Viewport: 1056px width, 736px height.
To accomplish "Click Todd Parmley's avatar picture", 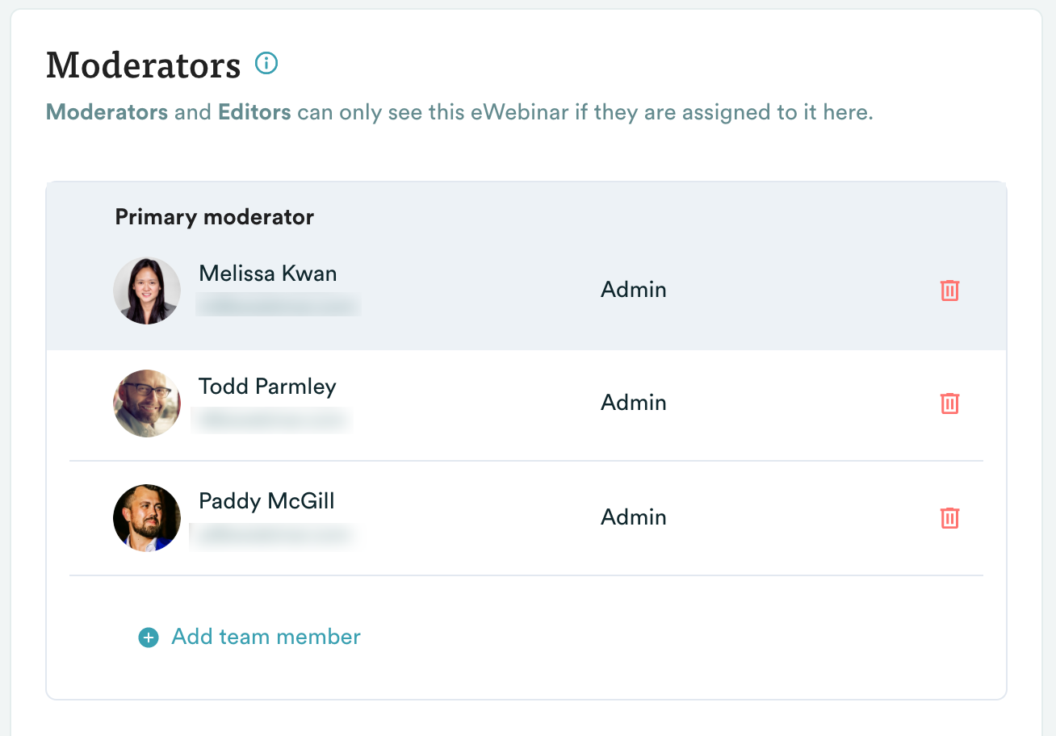I will tap(147, 404).
